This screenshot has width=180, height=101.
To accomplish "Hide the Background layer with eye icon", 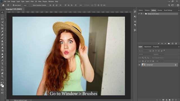I will 139,65.
